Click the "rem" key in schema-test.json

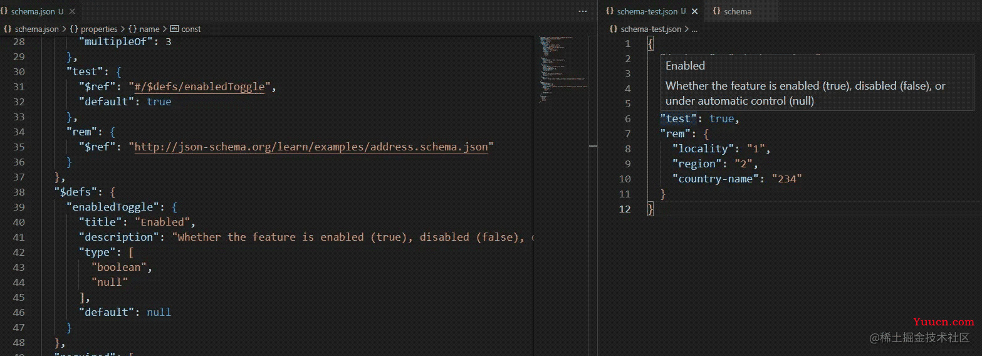(x=676, y=133)
